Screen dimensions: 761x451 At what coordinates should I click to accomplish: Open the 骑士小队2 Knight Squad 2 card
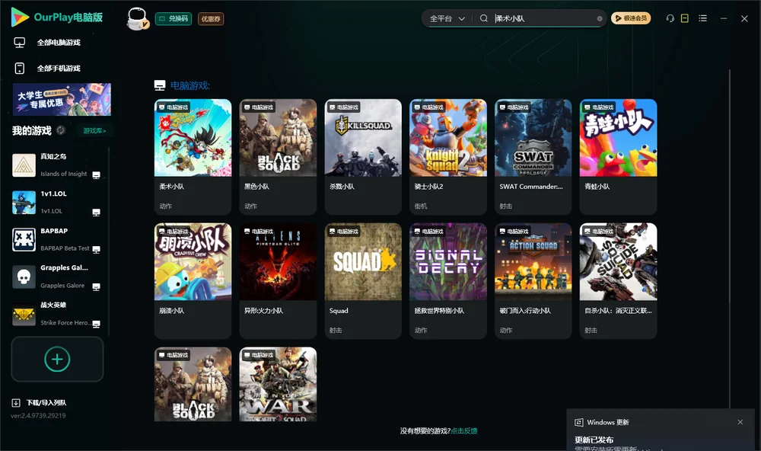[x=448, y=156]
